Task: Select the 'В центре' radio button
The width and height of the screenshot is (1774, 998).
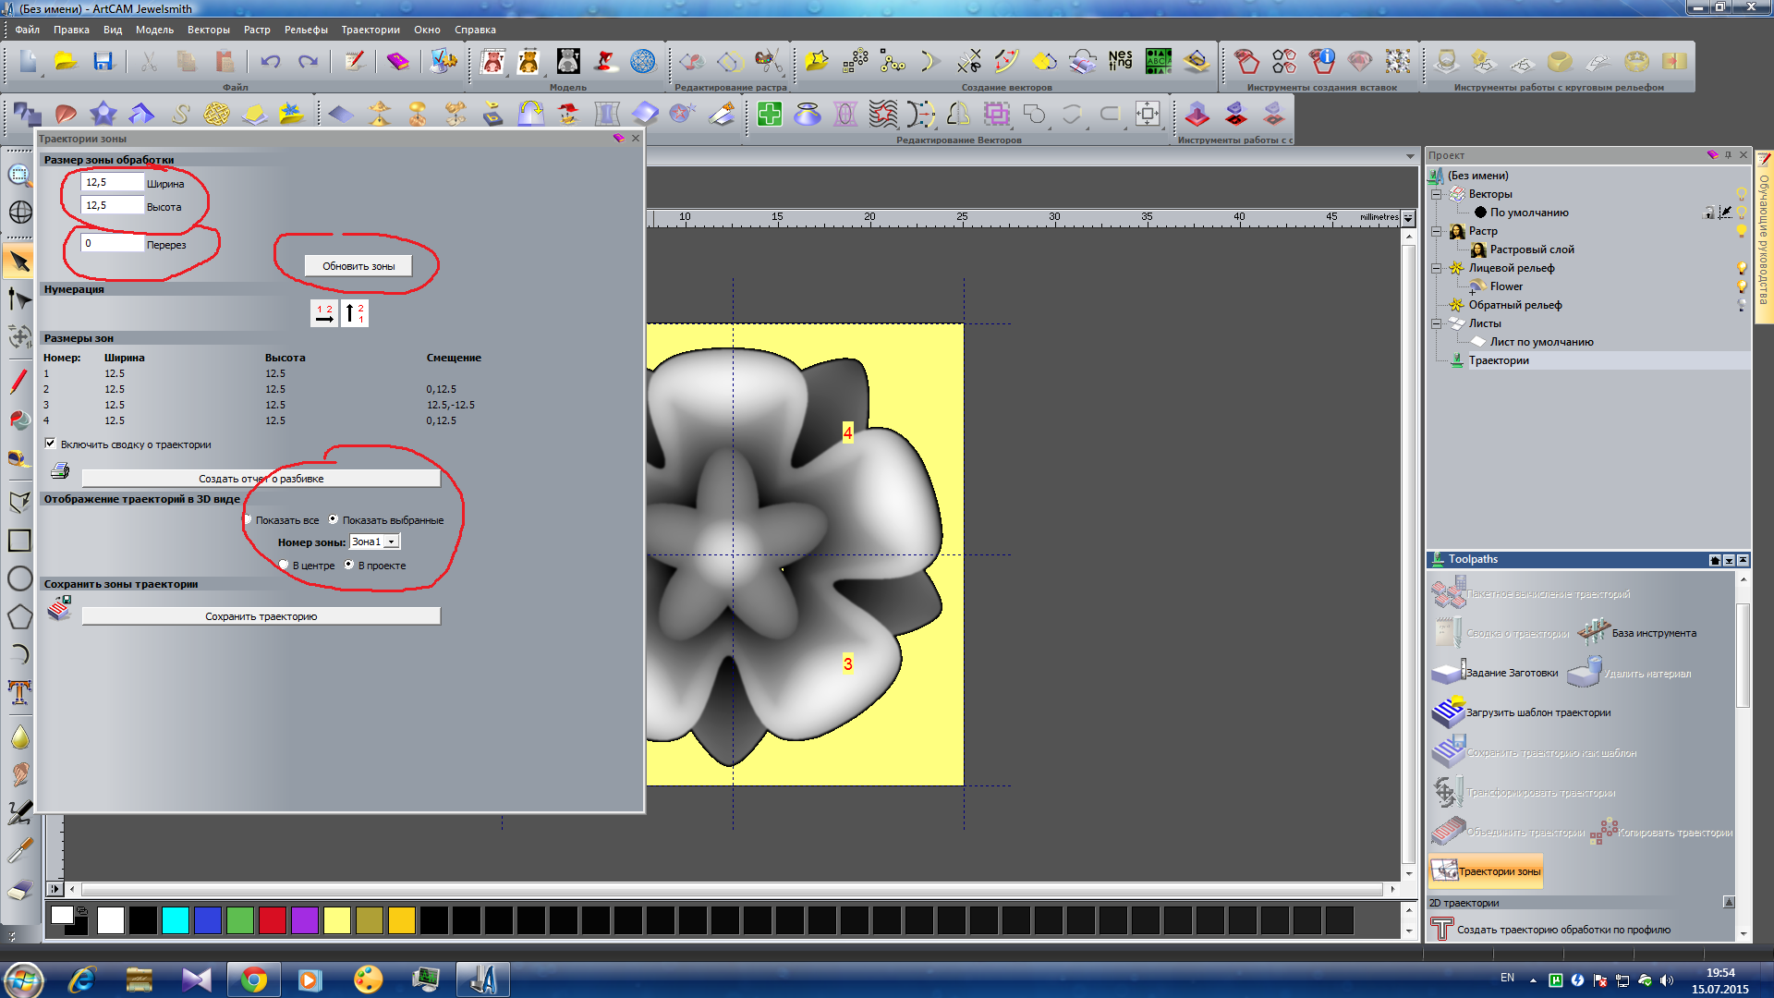Action: [x=284, y=565]
